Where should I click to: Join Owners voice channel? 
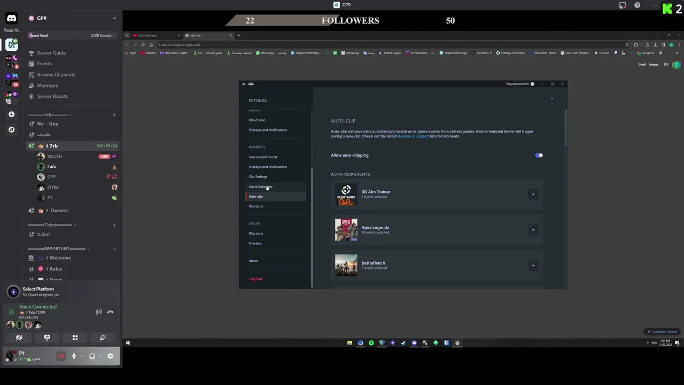(59, 211)
